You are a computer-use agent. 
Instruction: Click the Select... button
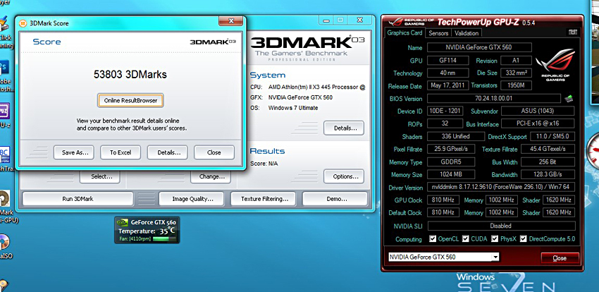[99, 176]
